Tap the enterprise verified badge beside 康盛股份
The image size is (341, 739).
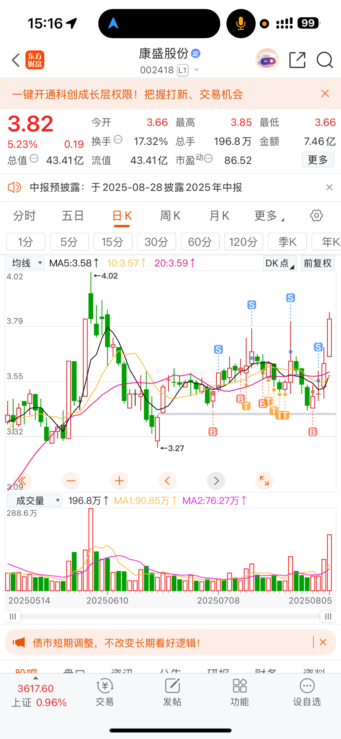(196, 54)
